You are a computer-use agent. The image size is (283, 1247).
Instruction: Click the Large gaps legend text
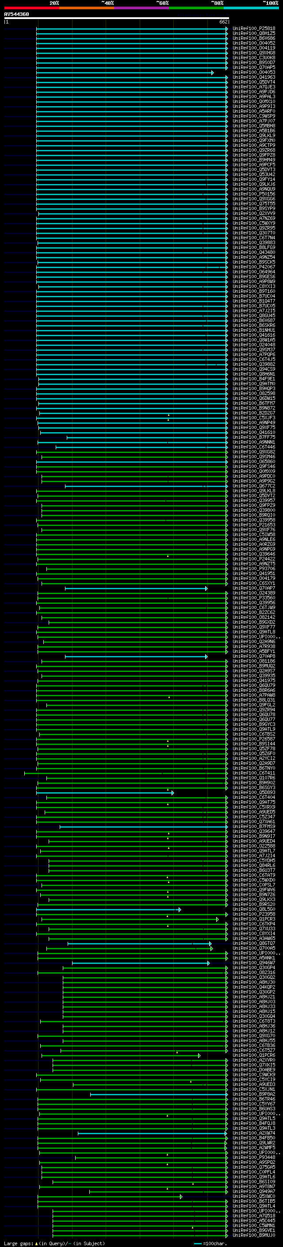(x=54, y=1243)
